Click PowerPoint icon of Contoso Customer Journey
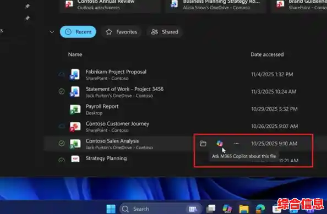The height and width of the screenshot is (214, 327). point(75,126)
